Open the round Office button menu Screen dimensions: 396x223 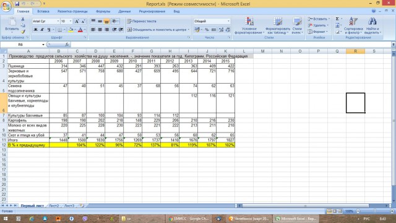(x=6, y=6)
